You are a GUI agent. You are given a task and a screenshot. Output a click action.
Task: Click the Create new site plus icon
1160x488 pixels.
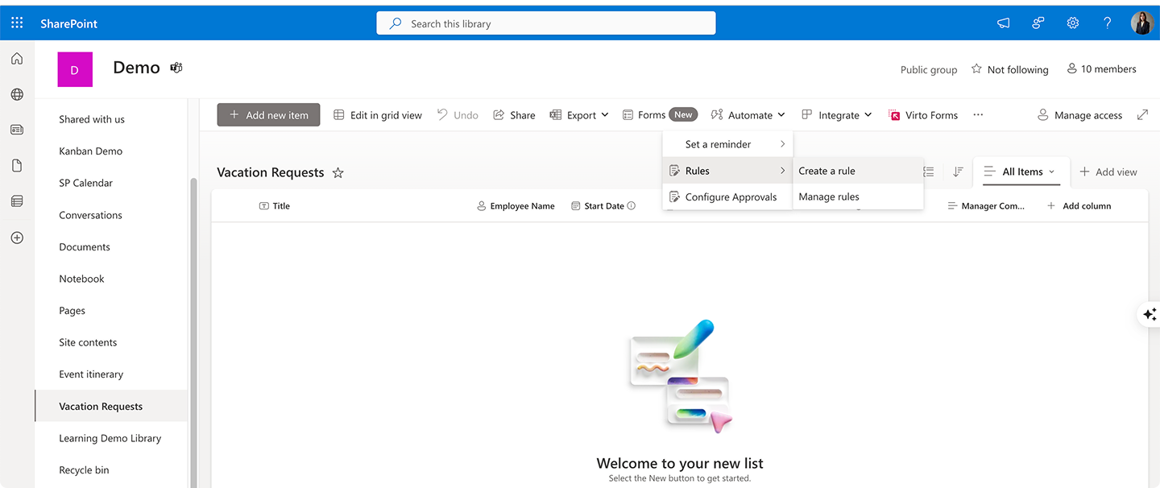(16, 238)
